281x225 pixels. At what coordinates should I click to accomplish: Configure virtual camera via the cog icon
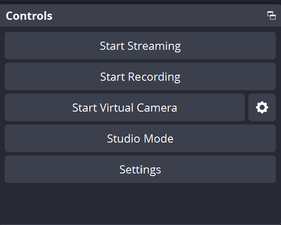click(262, 107)
